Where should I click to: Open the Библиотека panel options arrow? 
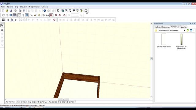[x=190, y=24]
